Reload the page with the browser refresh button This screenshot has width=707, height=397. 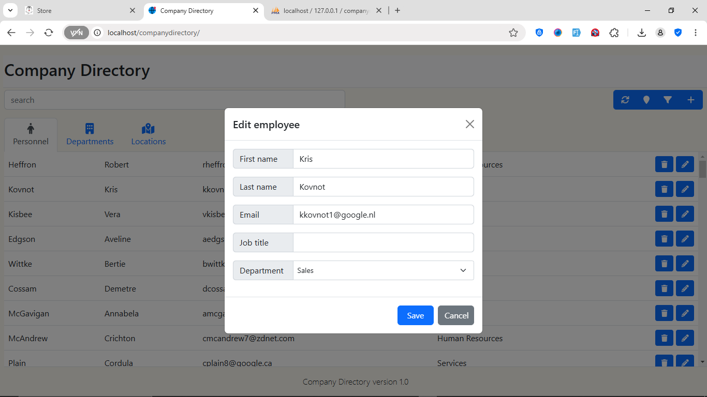click(x=49, y=33)
